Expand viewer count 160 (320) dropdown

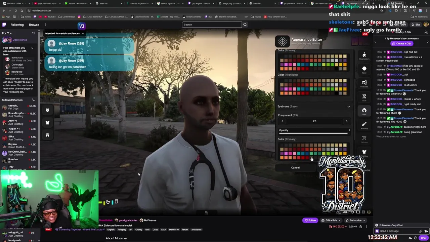339,227
